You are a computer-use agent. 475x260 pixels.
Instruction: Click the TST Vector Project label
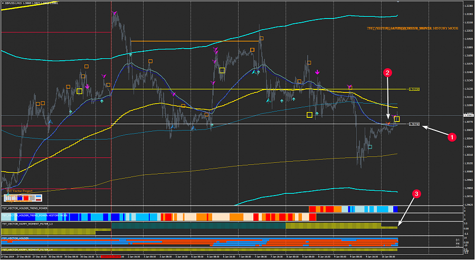click(x=20, y=191)
